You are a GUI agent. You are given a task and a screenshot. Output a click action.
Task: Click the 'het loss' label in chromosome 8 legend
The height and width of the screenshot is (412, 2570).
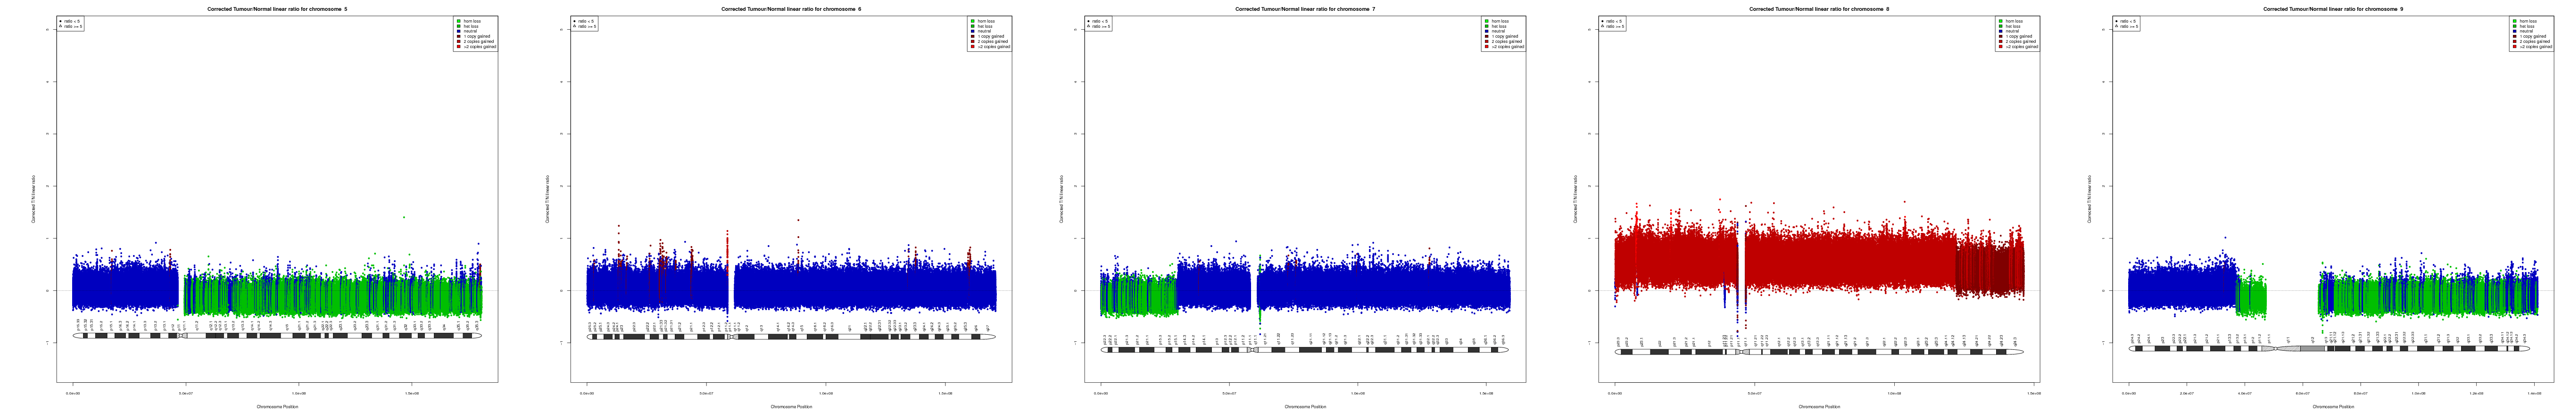(2013, 26)
